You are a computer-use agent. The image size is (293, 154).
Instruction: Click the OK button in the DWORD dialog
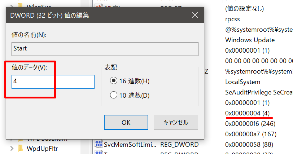pyautogui.click(x=126, y=122)
